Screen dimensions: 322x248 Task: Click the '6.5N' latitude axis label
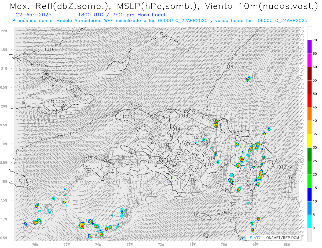(4, 238)
